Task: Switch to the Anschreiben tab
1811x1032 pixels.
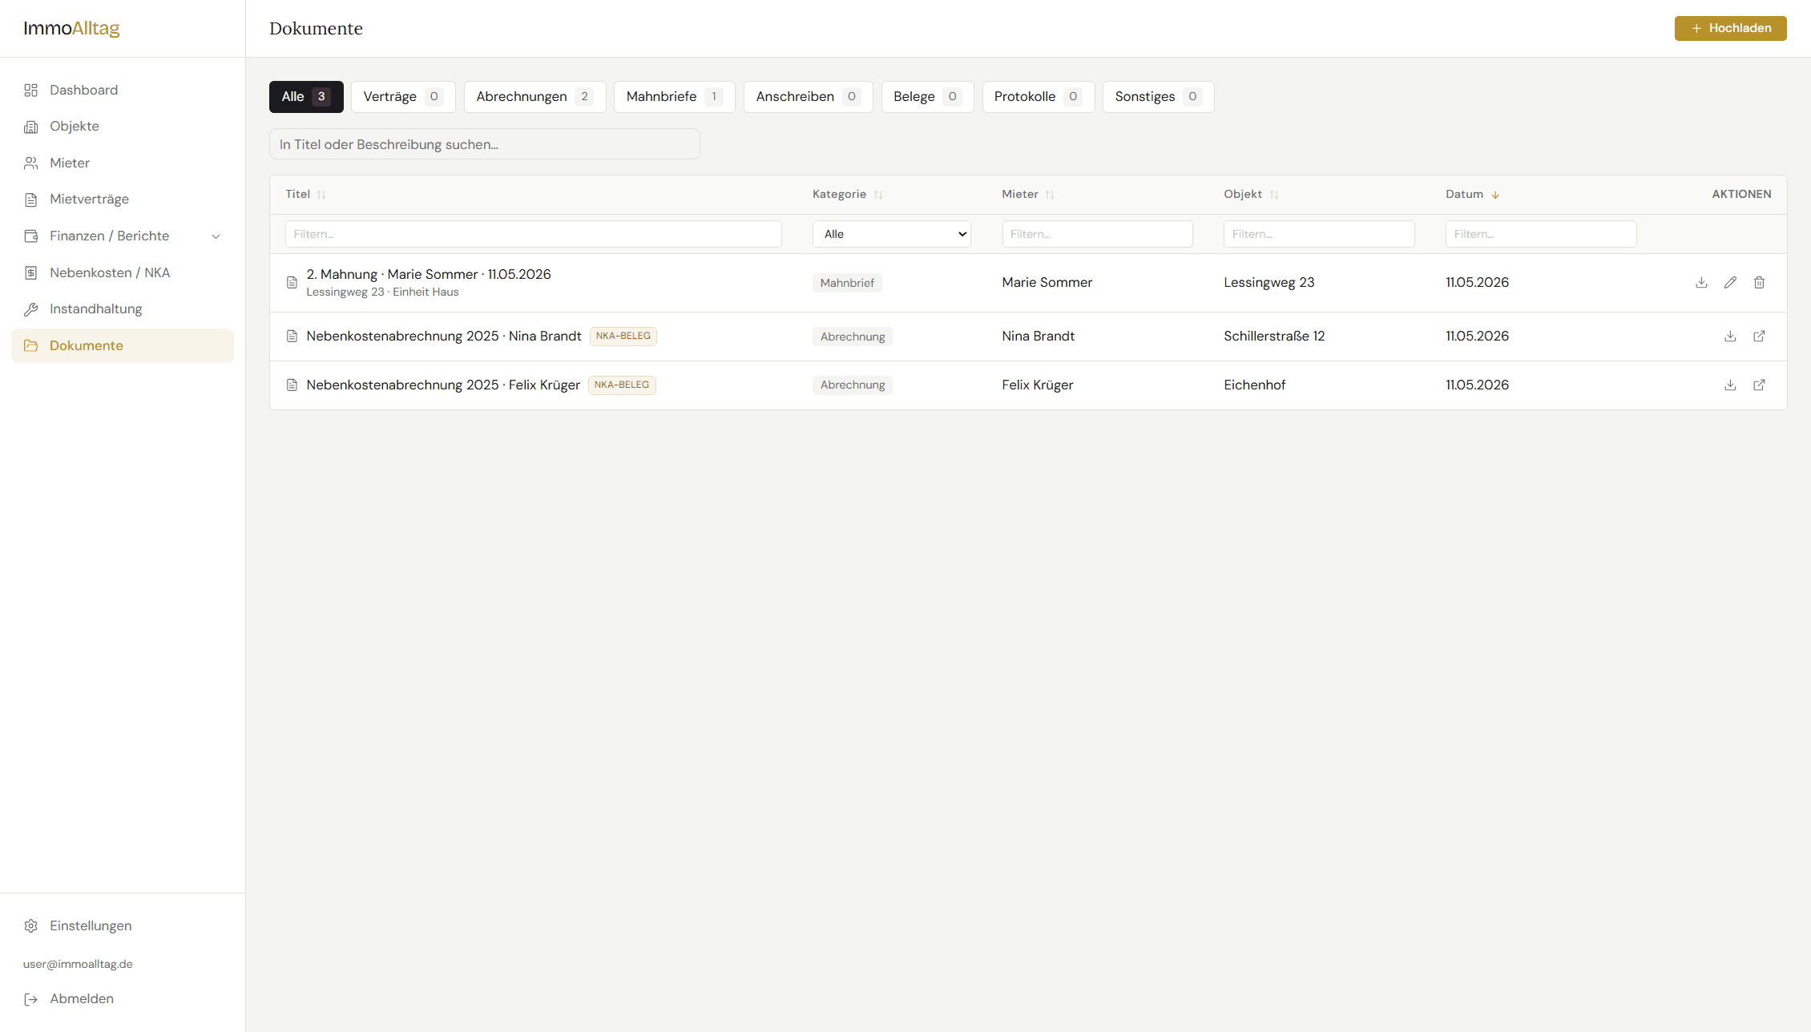Action: (808, 97)
